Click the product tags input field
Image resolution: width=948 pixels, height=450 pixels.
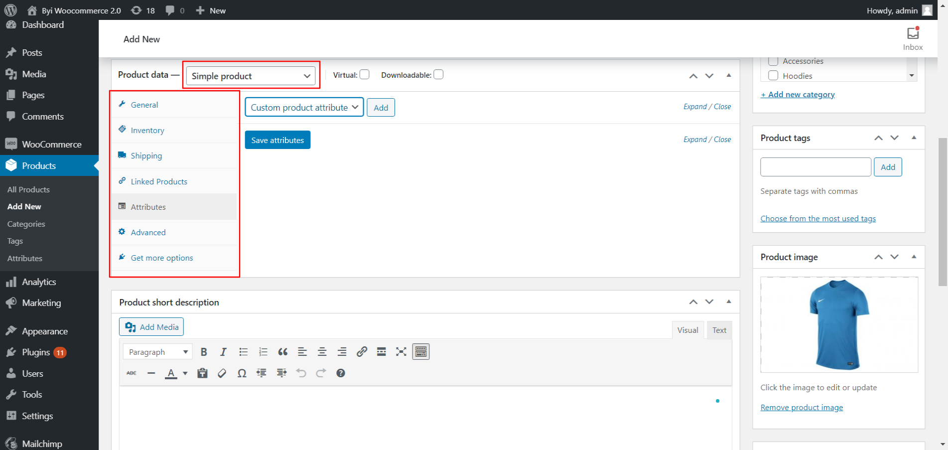coord(815,166)
